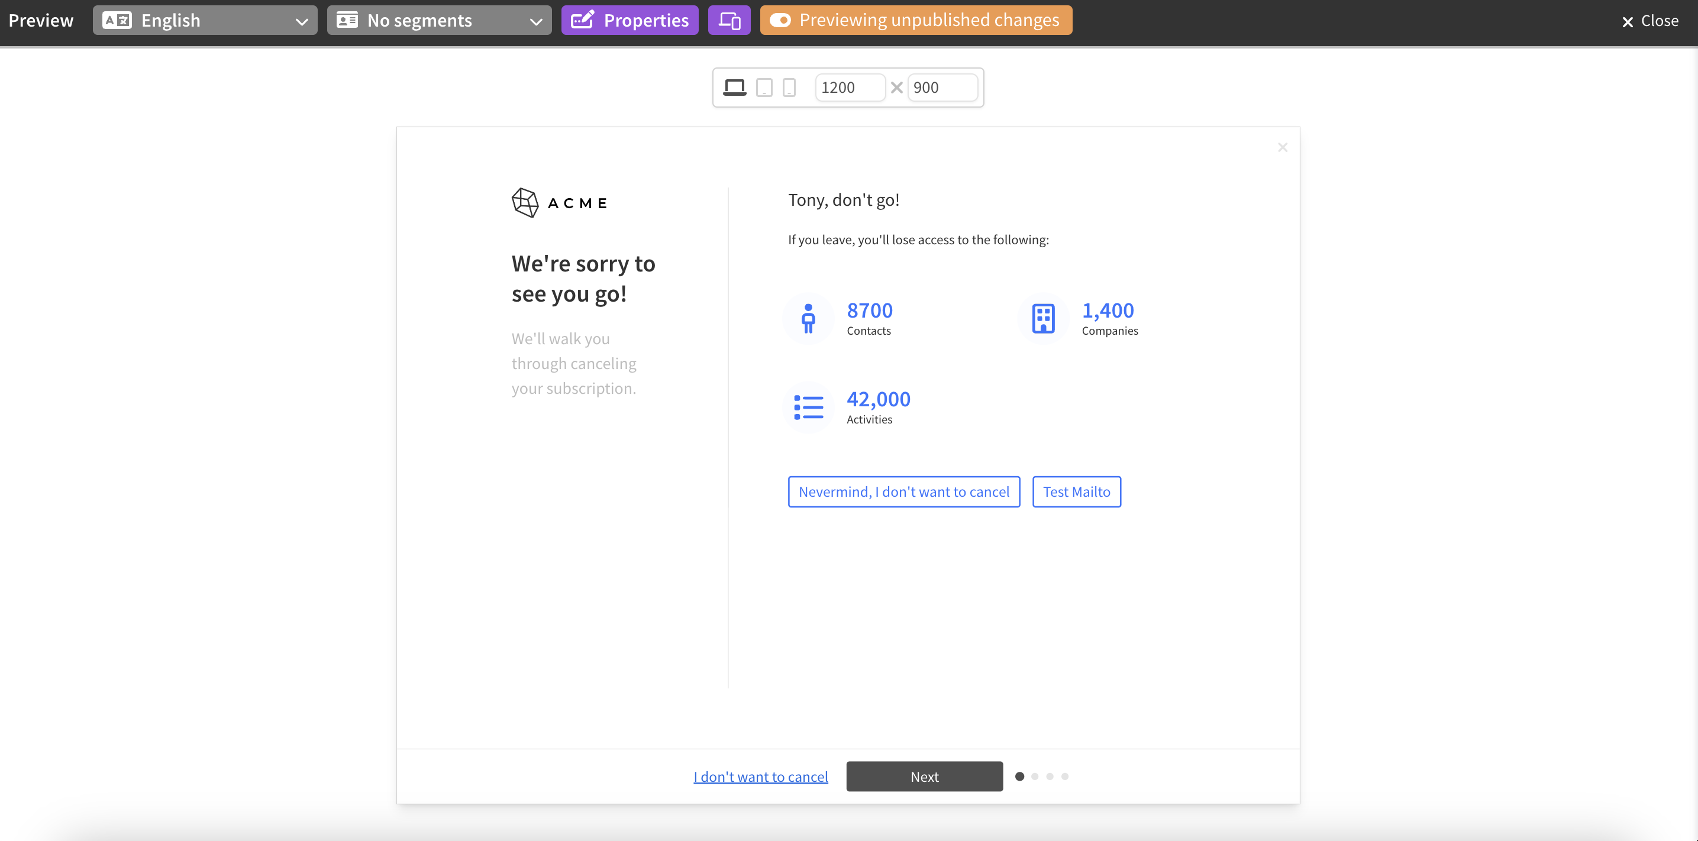Click the Preview label

click(x=40, y=20)
